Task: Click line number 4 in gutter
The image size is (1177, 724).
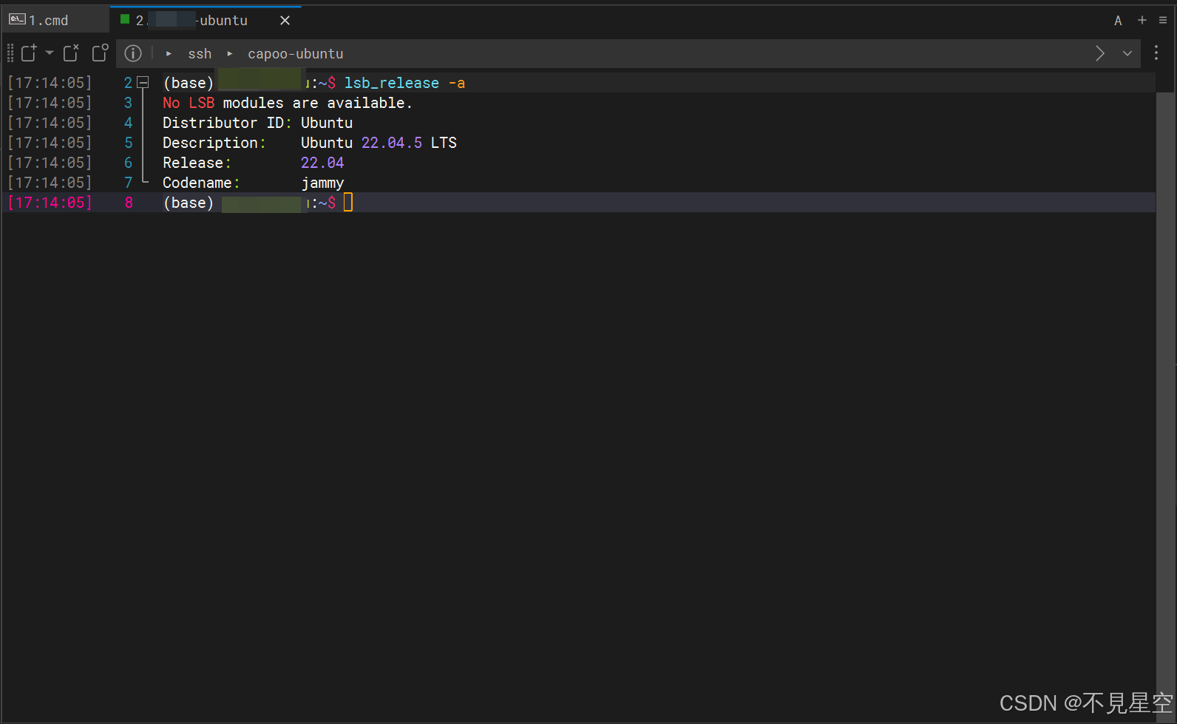Action: pyautogui.click(x=128, y=123)
